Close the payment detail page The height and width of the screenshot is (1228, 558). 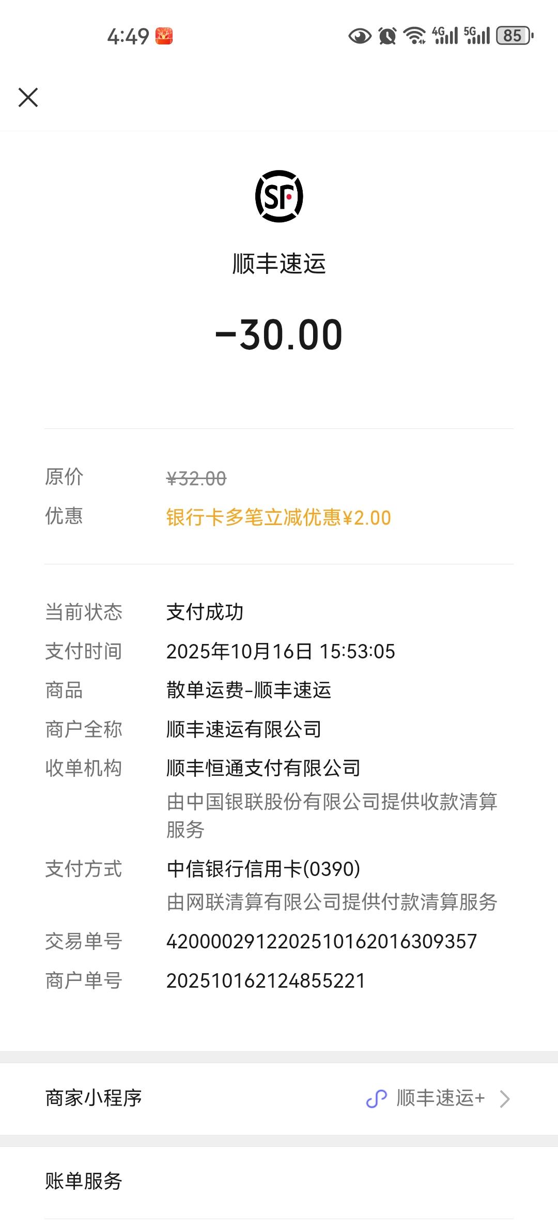(28, 97)
